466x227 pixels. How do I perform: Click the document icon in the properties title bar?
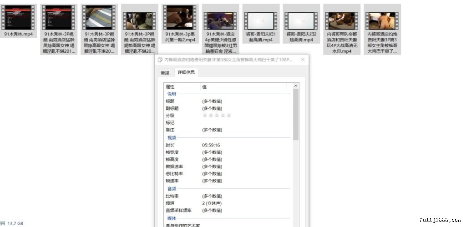pyautogui.click(x=160, y=60)
